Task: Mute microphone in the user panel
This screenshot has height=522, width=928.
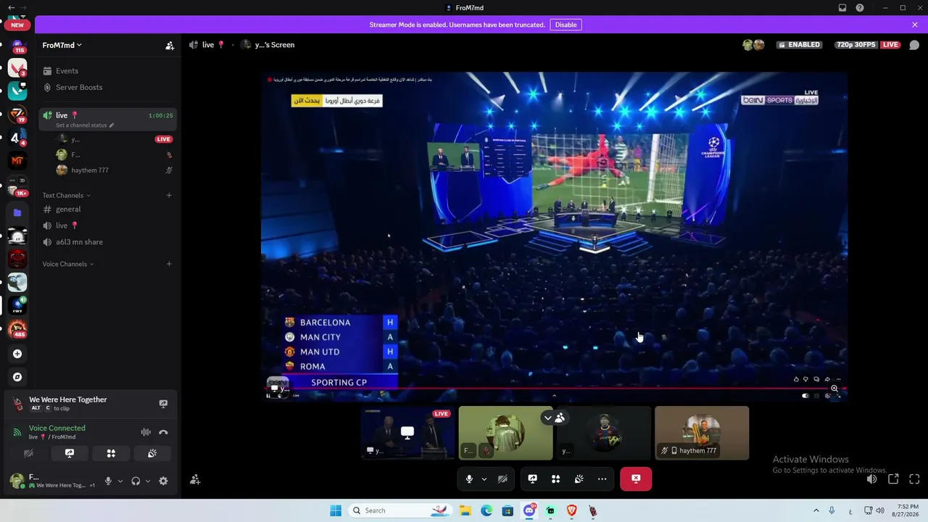Action: point(108,481)
